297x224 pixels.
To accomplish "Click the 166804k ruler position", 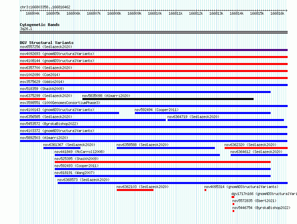I will (33, 13).
